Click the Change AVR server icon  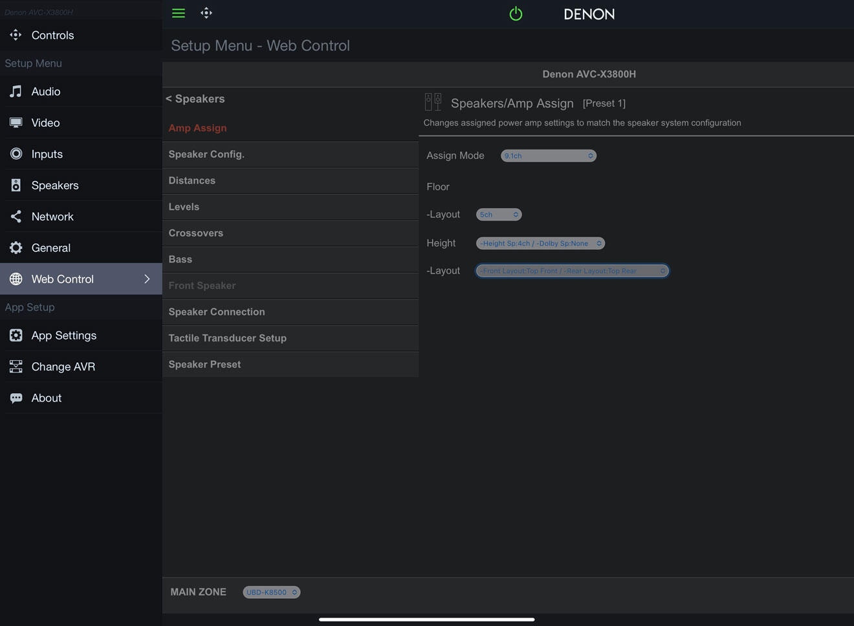click(16, 367)
